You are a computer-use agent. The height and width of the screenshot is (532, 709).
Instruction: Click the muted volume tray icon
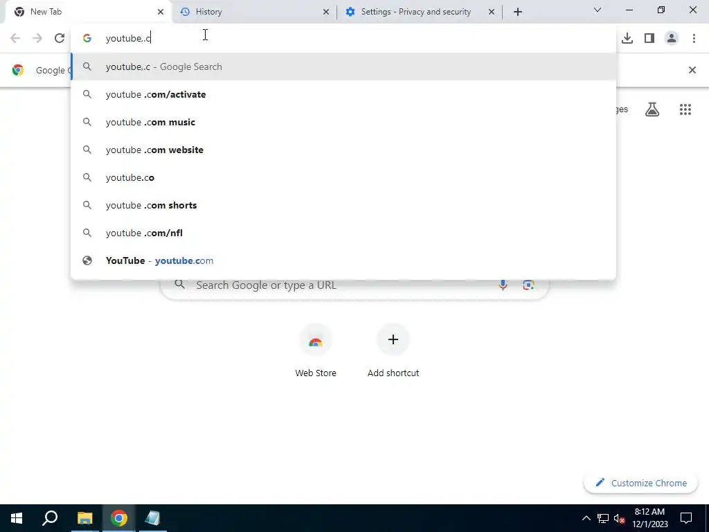click(x=619, y=518)
